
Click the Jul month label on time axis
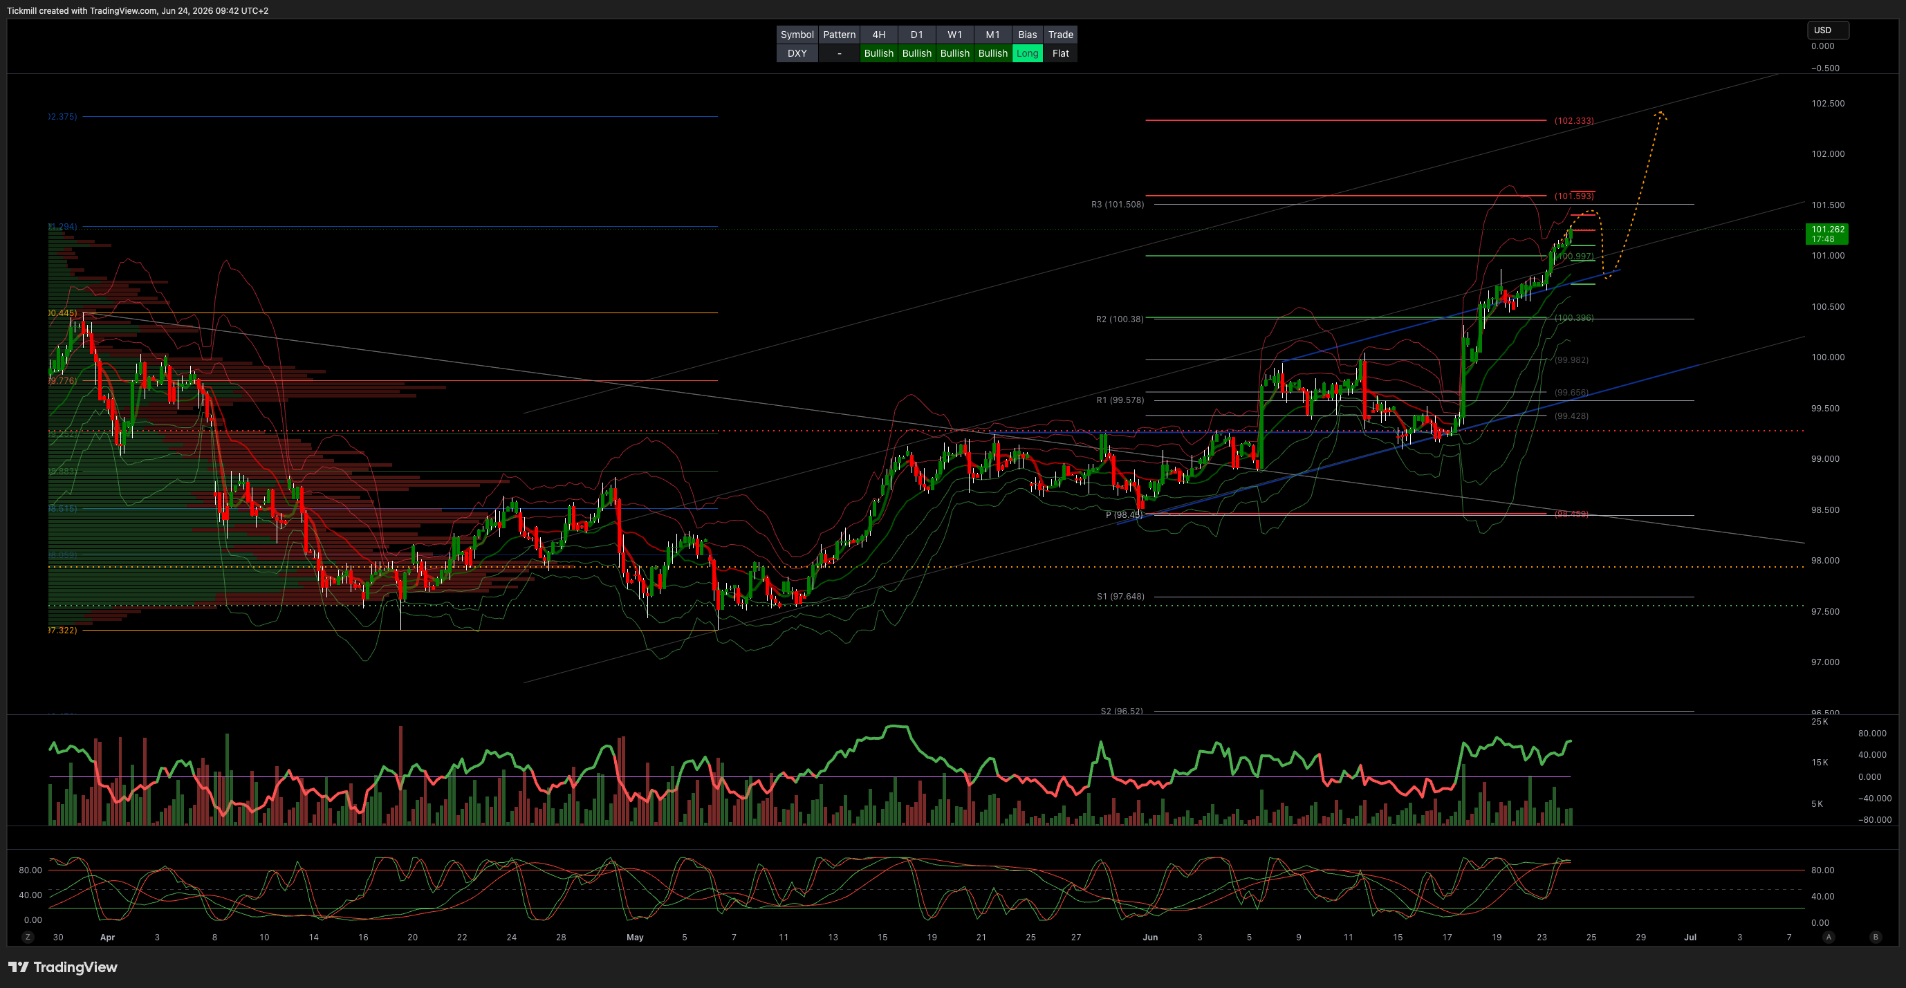pyautogui.click(x=1690, y=937)
